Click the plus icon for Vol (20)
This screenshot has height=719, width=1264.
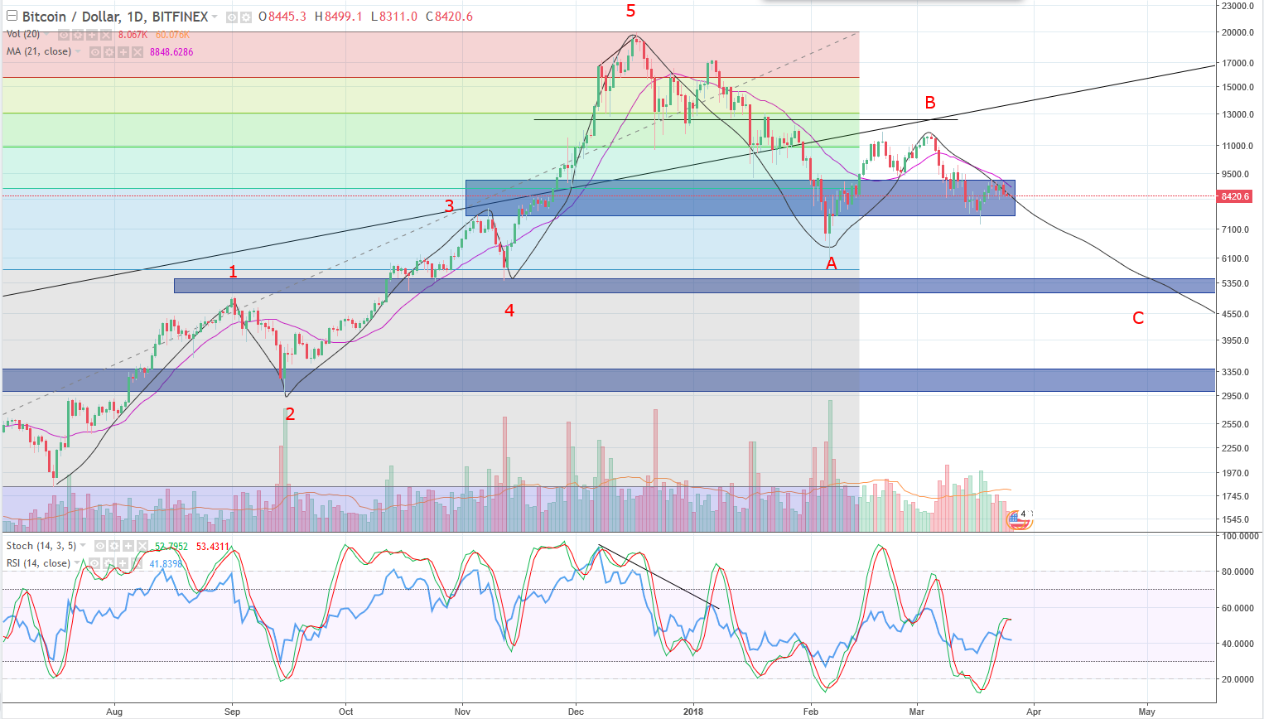tap(92, 35)
